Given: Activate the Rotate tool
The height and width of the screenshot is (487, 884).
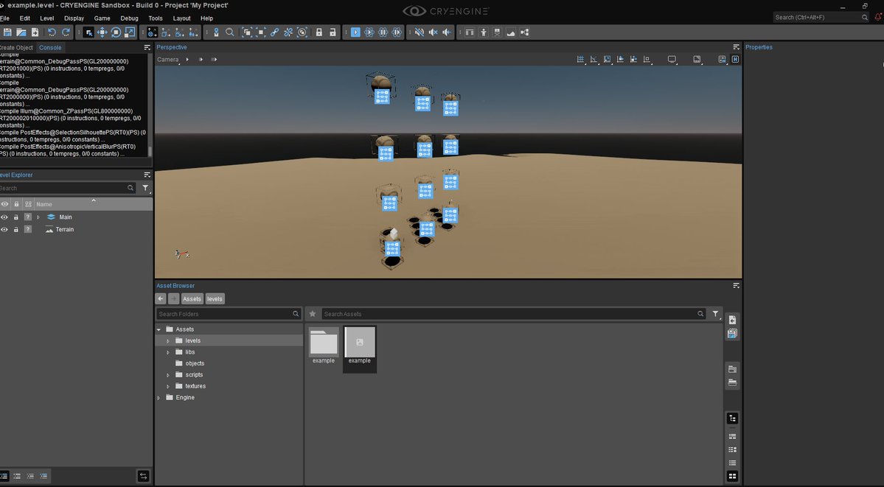Looking at the screenshot, I should (116, 32).
